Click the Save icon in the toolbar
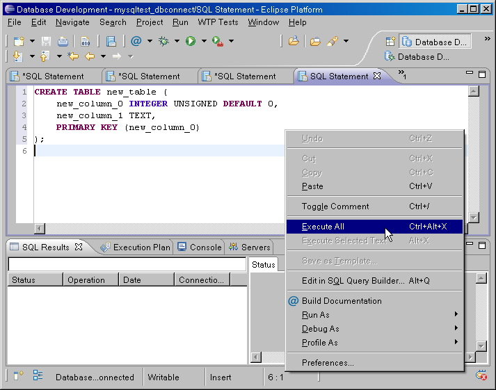Viewport: 496px width, 390px height. point(46,42)
